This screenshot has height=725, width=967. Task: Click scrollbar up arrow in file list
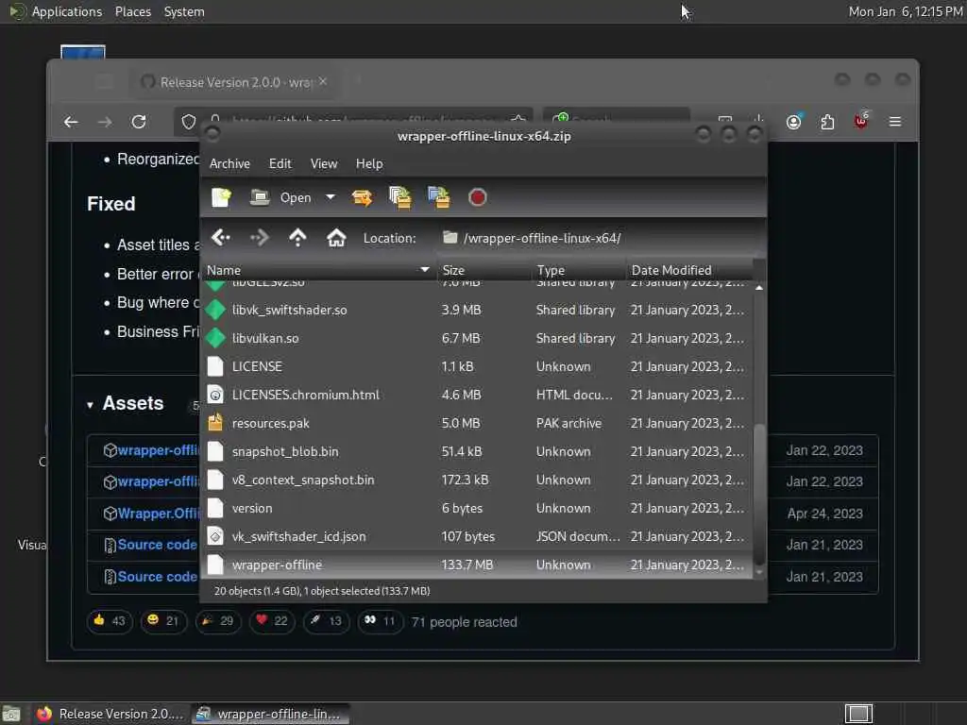tap(759, 288)
